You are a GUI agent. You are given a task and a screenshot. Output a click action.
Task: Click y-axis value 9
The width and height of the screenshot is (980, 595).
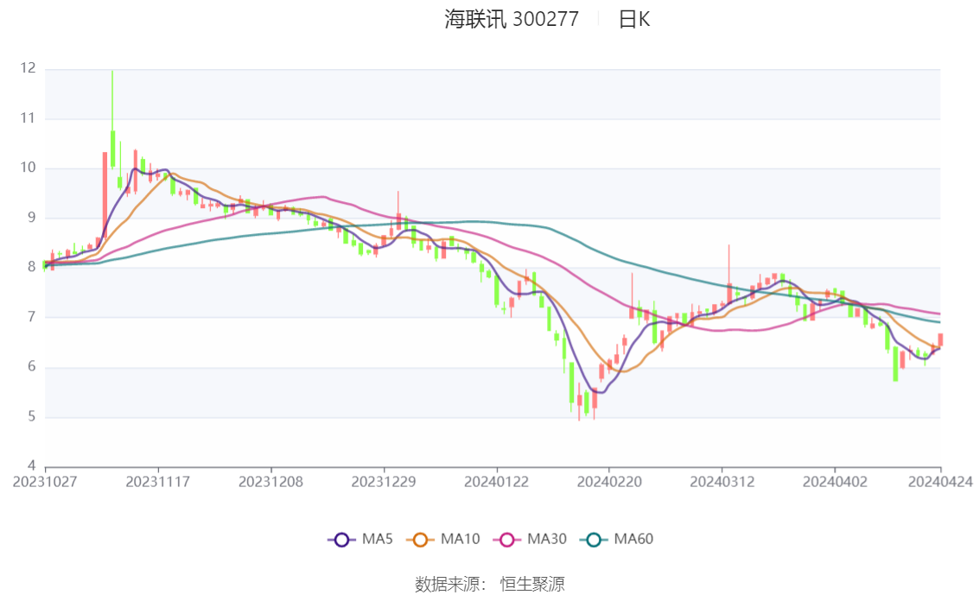point(32,218)
